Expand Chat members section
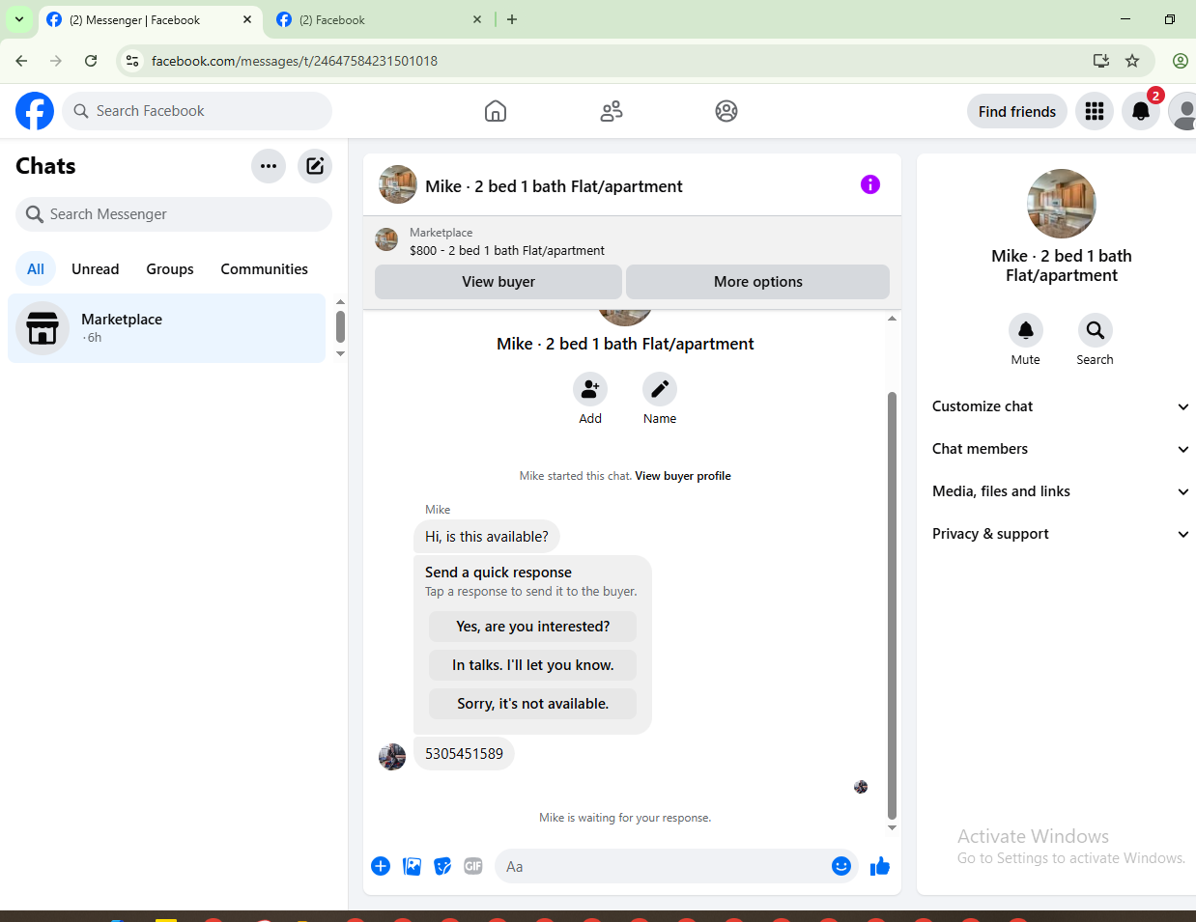Viewport: 1196px width, 922px height. coord(1060,449)
